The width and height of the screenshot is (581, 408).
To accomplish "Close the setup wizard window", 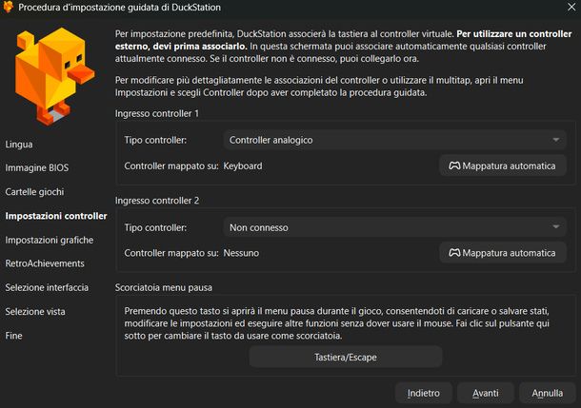I will point(571,7).
